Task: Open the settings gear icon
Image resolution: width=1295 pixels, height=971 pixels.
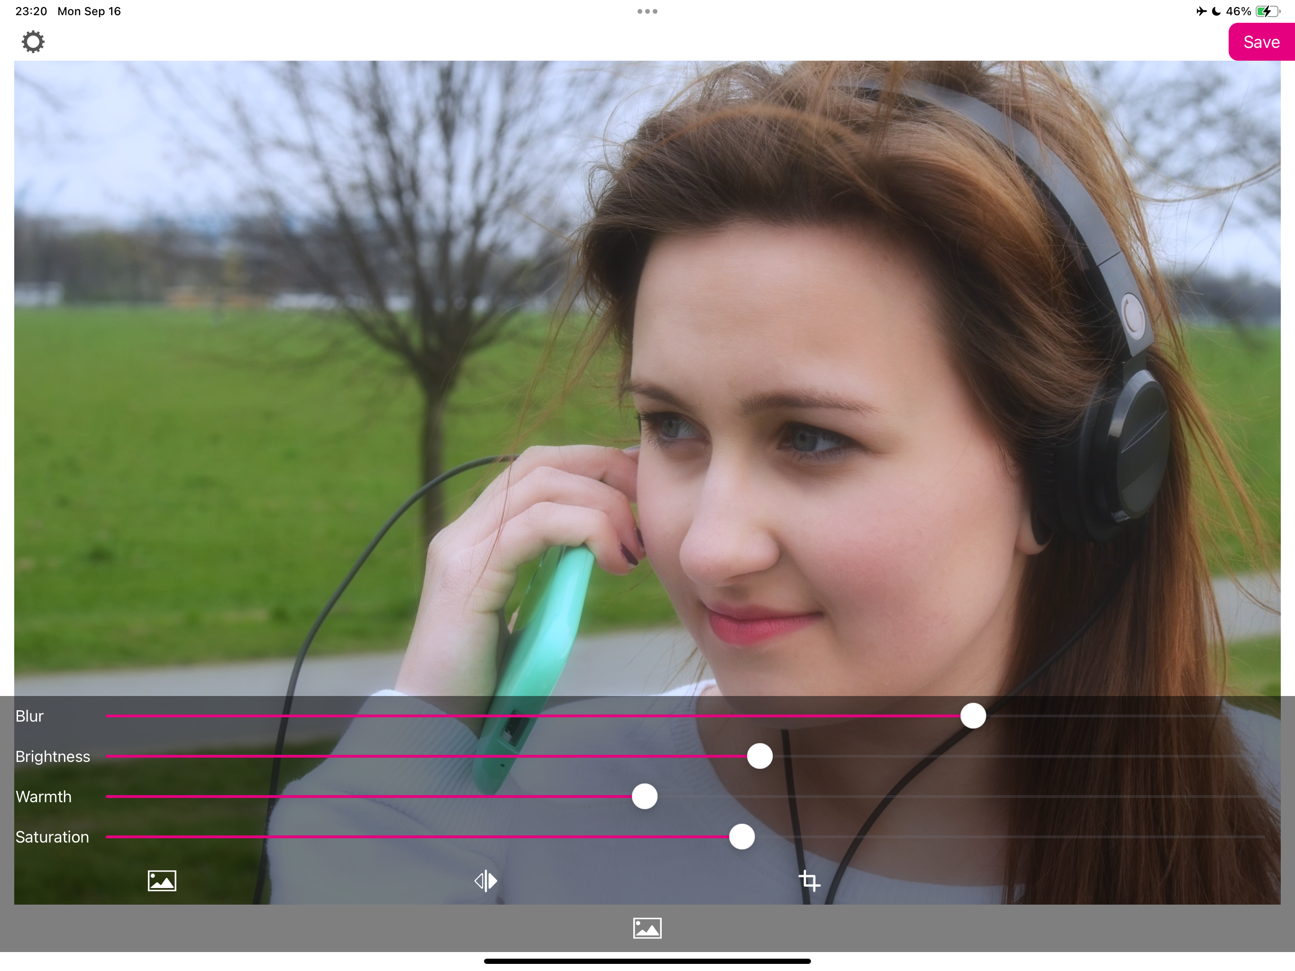Action: 33,42
